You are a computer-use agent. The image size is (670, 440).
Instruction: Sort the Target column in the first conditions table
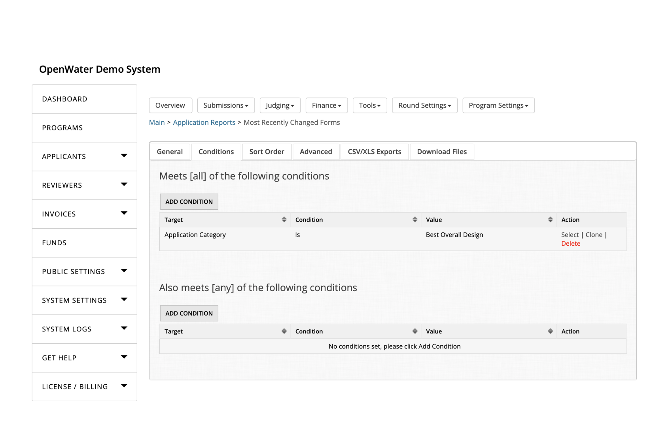point(284,219)
